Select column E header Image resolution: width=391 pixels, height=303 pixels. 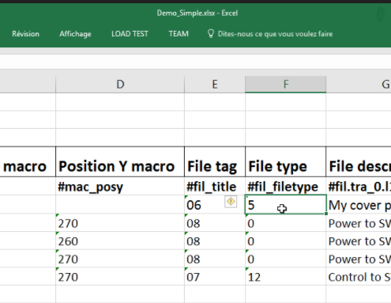tap(215, 85)
